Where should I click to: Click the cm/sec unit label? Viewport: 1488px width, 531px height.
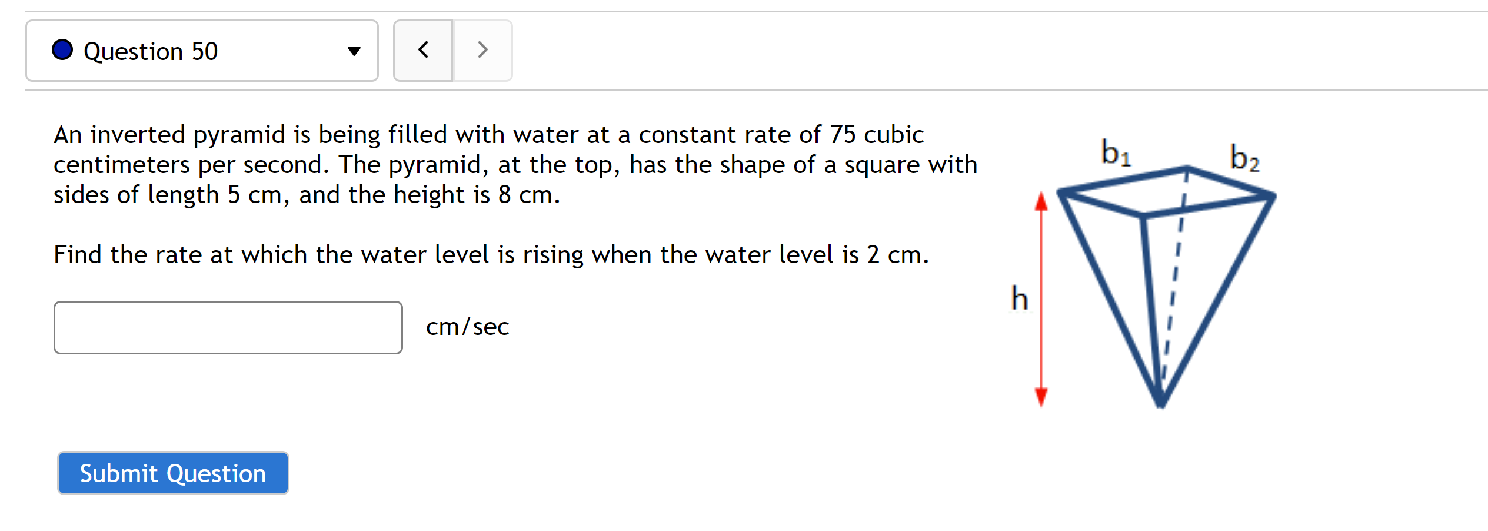467,327
